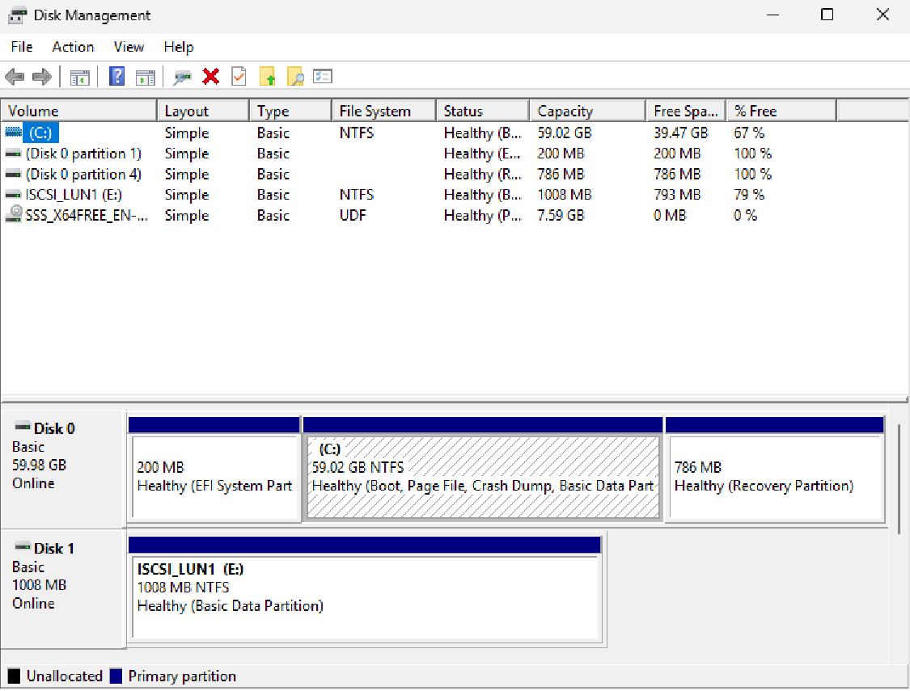Select SSS_X64FREE_EN-... volume name in list

point(87,216)
